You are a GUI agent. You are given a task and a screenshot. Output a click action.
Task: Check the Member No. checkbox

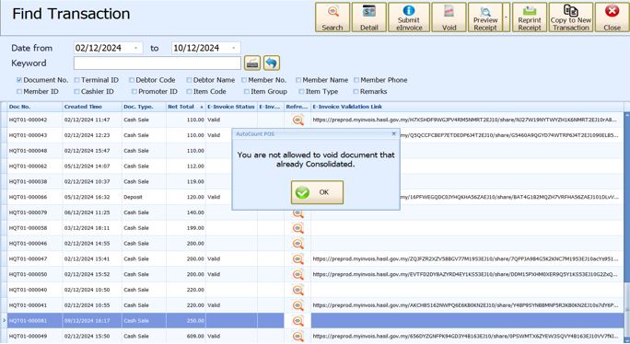(x=244, y=80)
